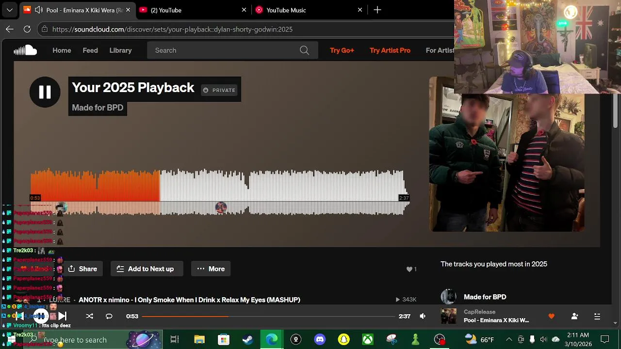Open Xbox app from taskbar

[368, 340]
